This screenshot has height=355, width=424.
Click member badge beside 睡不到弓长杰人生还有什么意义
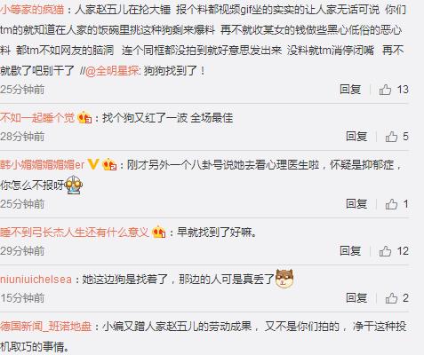click(x=158, y=233)
